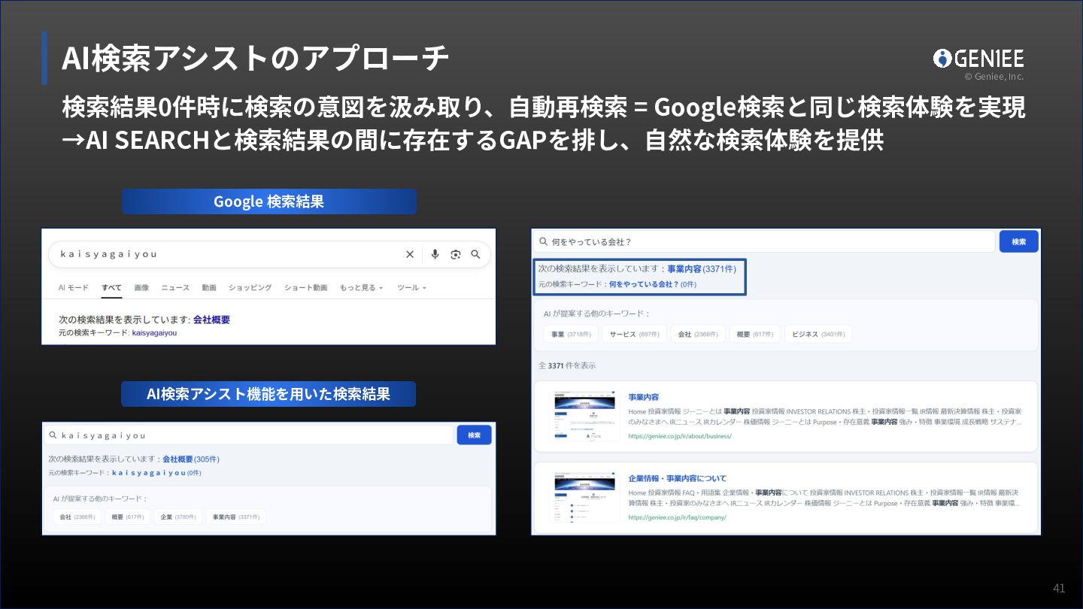Click the microphone voice search icon

click(x=435, y=254)
